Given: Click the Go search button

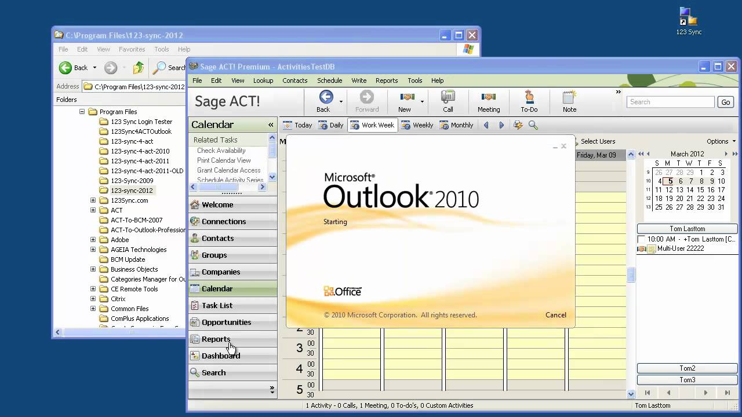Looking at the screenshot, I should [725, 102].
